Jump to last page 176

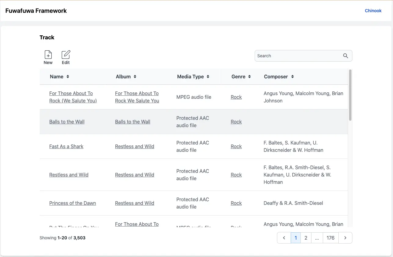click(330, 238)
